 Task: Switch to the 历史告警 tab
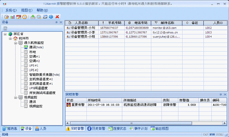(x=96, y=129)
